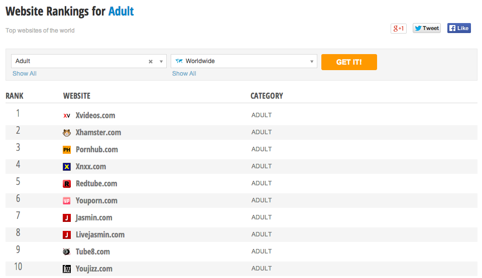Click the Youporn.com pink YP favicon
The height and width of the screenshot is (278, 482).
(x=67, y=201)
